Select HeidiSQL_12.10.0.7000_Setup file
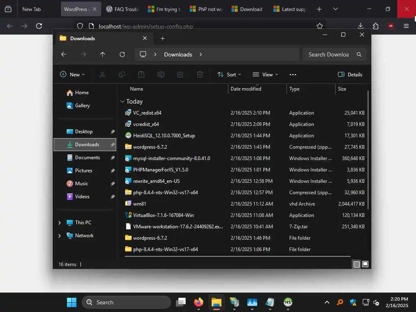The height and width of the screenshot is (312, 416). click(x=164, y=136)
